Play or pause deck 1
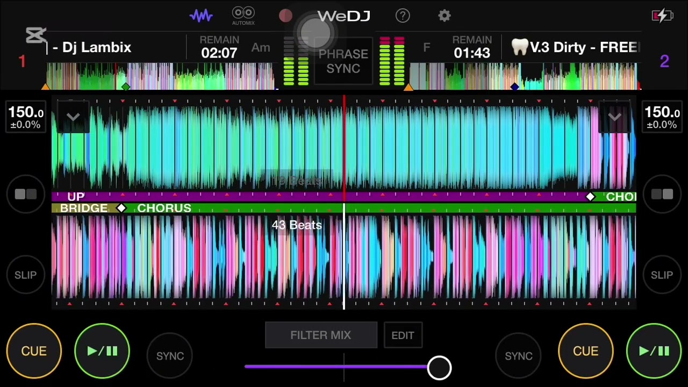The width and height of the screenshot is (688, 387). (x=102, y=351)
